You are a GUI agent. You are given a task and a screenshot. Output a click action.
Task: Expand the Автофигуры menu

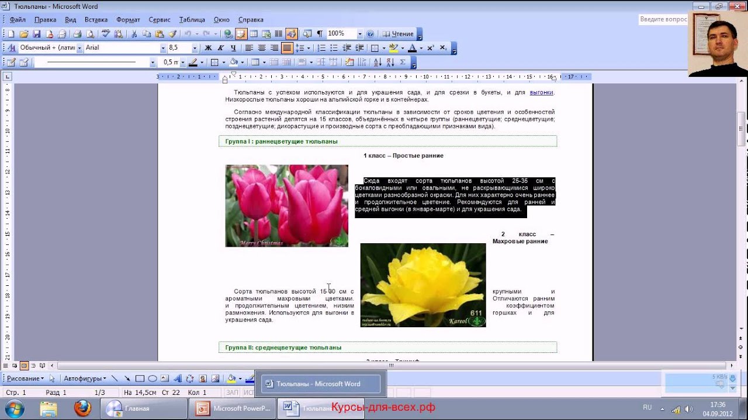point(85,379)
